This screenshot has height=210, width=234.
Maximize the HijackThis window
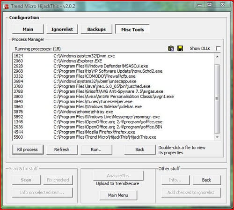pos(209,5)
